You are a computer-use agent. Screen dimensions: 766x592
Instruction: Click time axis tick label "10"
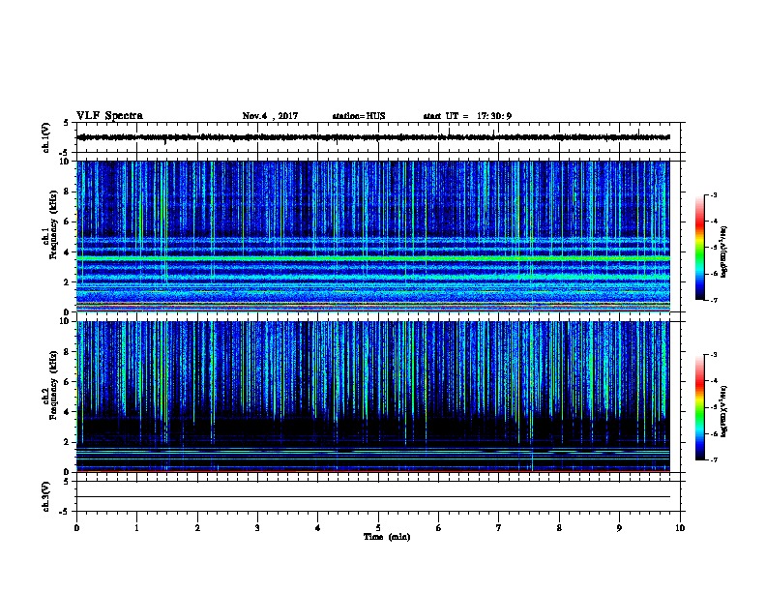[680, 528]
